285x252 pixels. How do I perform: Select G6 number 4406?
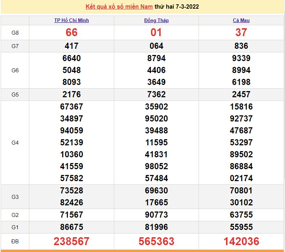click(156, 70)
